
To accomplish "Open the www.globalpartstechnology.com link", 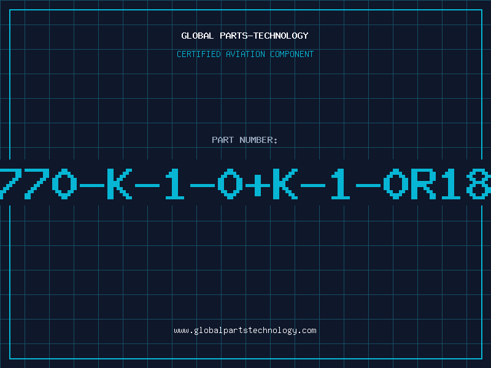I will (x=245, y=331).
